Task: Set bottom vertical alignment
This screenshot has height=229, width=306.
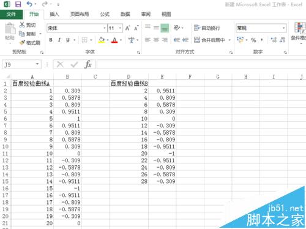Action: click(165, 28)
